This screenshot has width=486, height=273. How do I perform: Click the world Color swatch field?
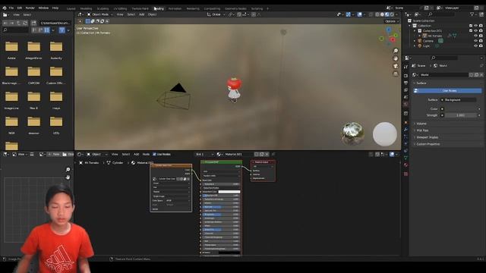[x=460, y=109]
